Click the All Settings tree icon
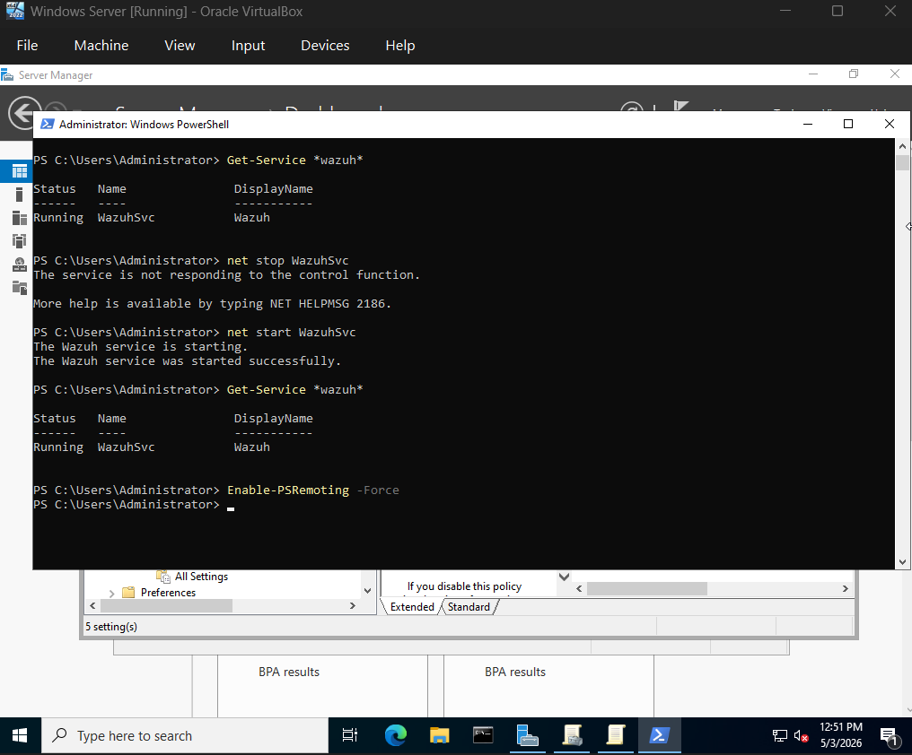This screenshot has width=912, height=755. coord(162,576)
